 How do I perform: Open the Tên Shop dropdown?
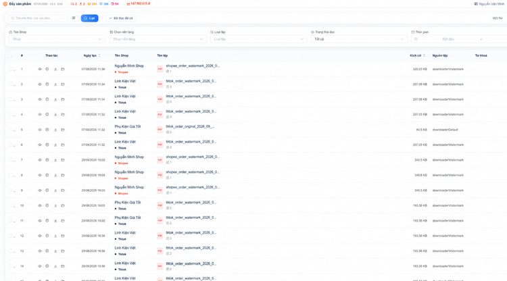point(57,39)
